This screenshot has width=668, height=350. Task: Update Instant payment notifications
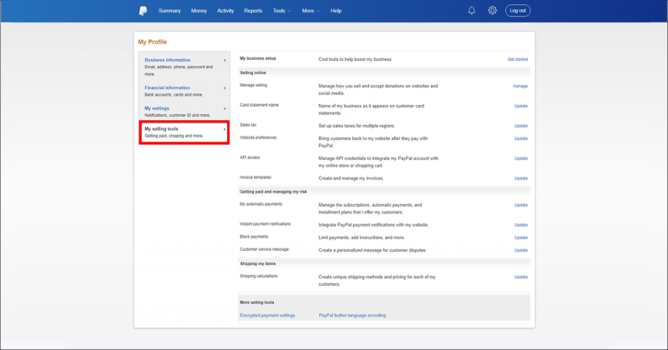[520, 225]
